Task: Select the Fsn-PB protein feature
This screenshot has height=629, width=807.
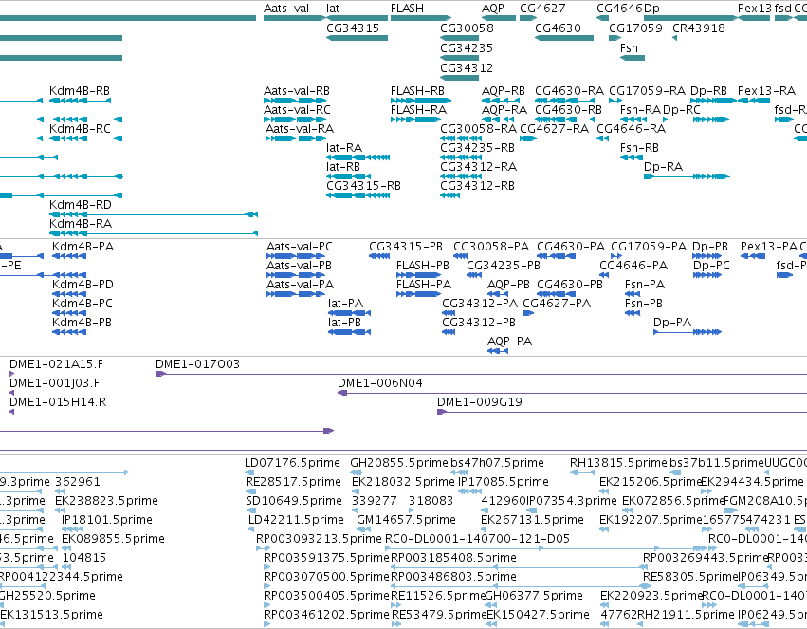Action: [633, 312]
